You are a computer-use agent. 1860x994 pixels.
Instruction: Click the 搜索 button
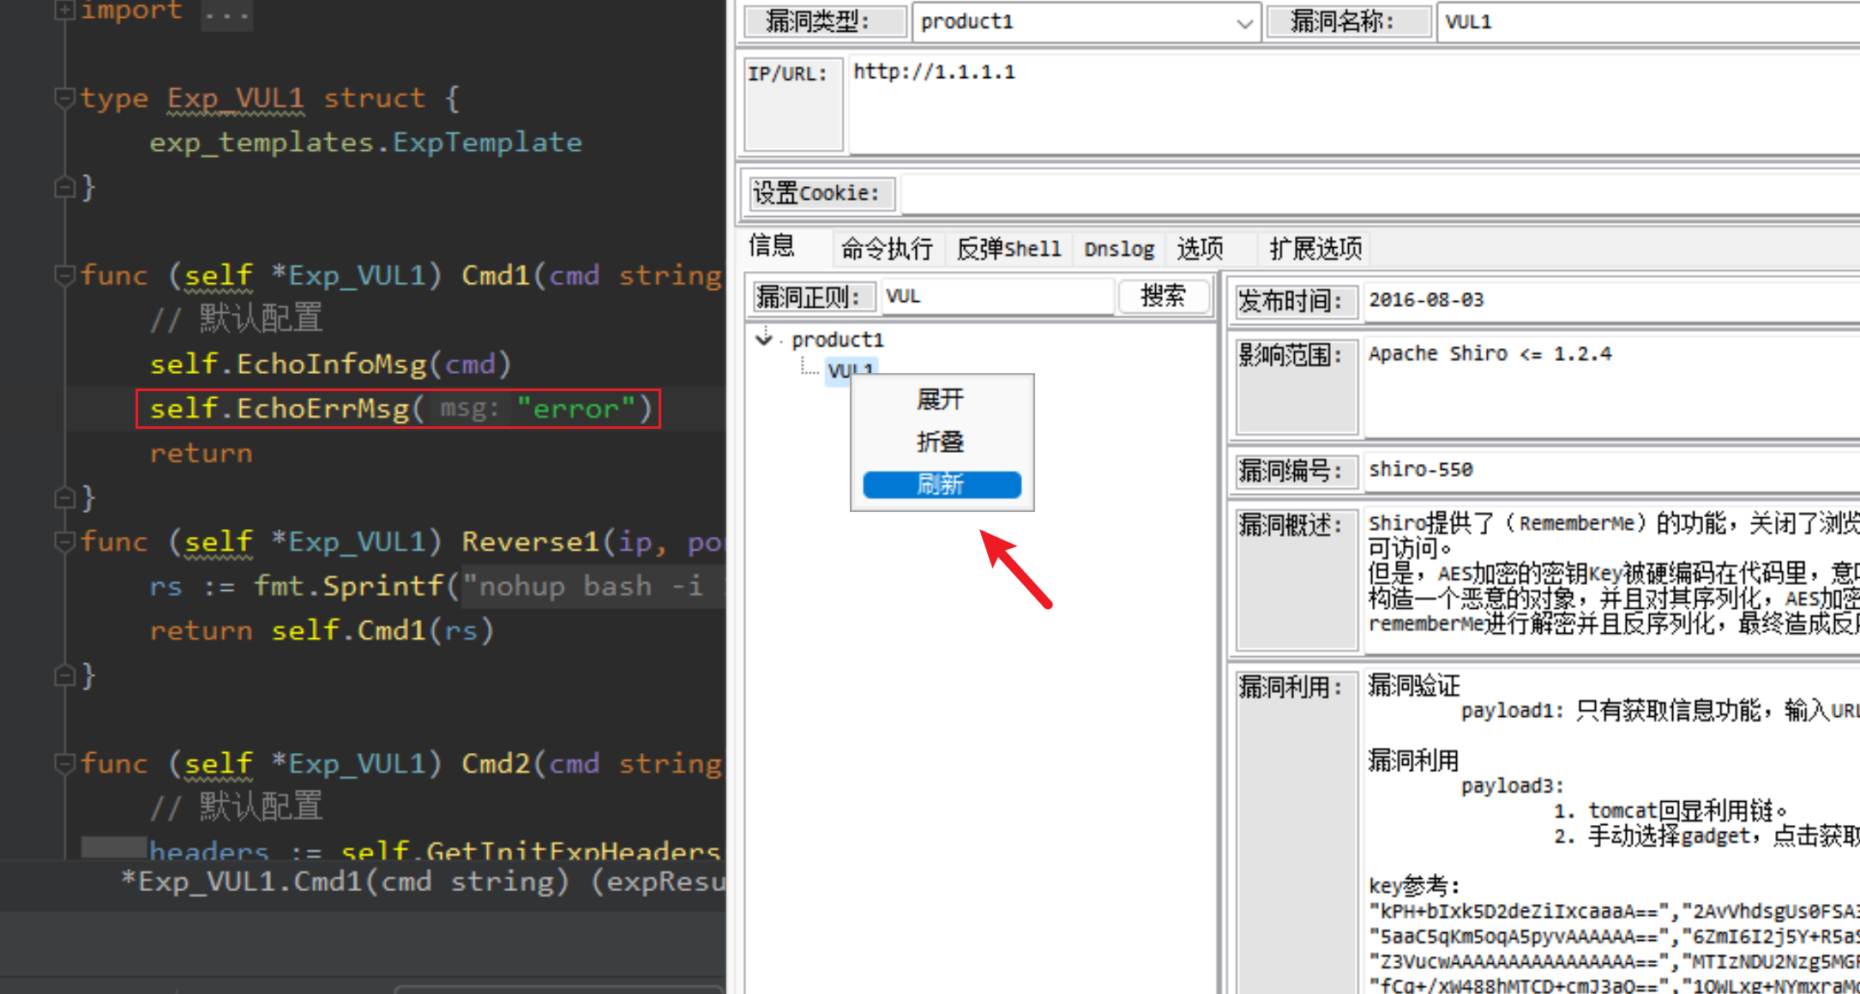(1162, 297)
